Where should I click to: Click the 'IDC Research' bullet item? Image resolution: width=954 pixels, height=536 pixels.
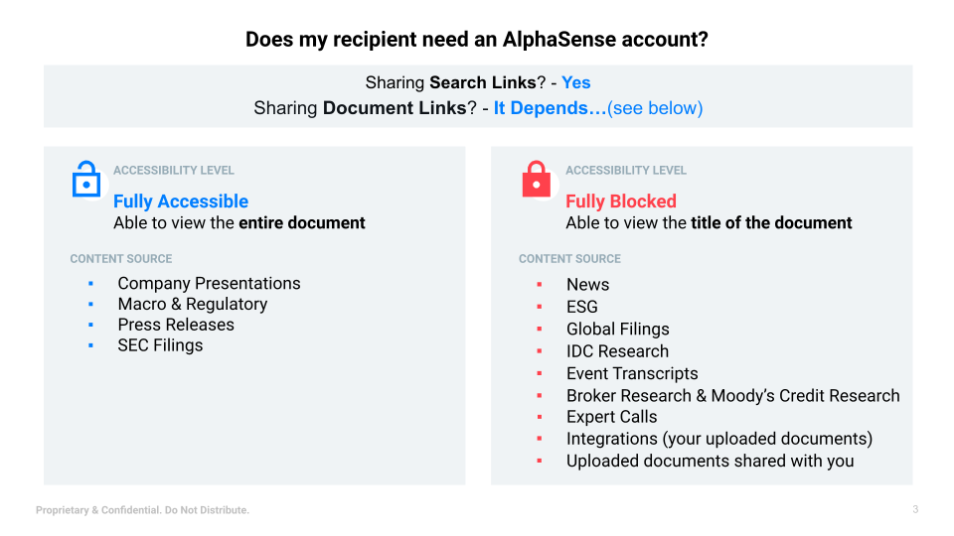pyautogui.click(x=617, y=351)
